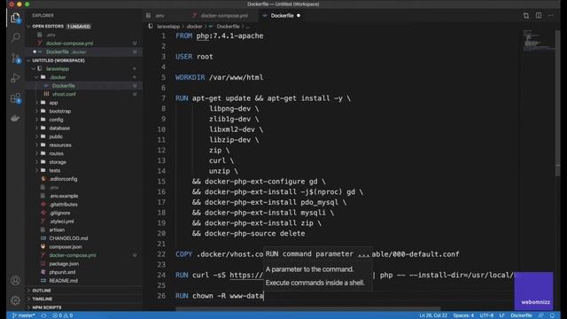Select the Dockerfile editor tab

click(282, 16)
